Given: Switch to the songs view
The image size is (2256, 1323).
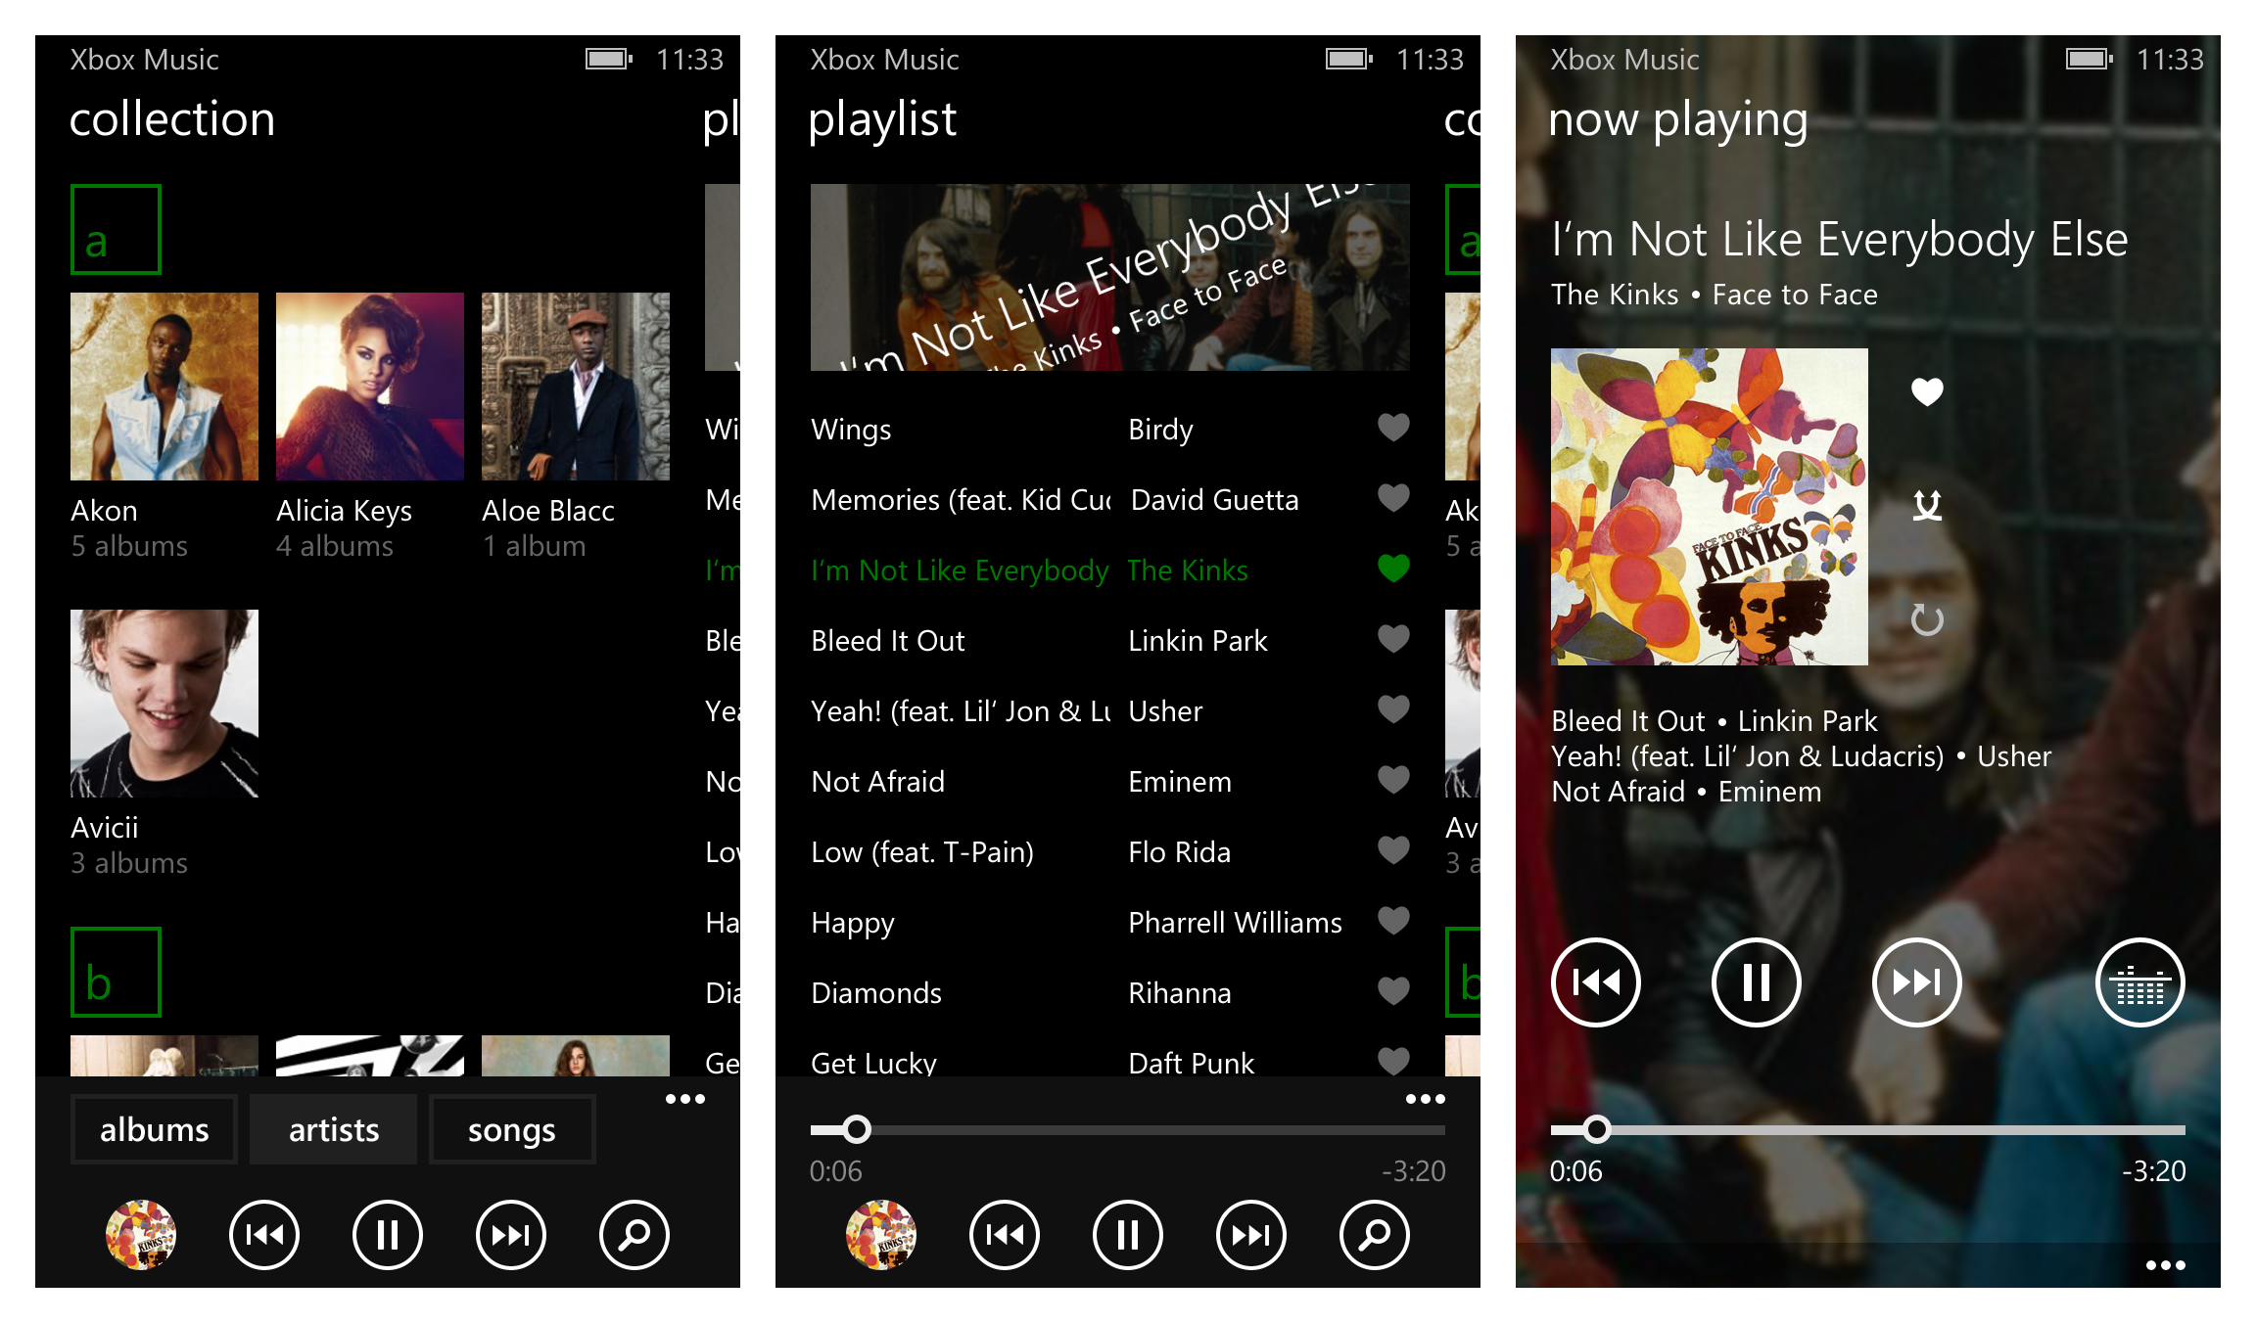Looking at the screenshot, I should pyautogui.click(x=512, y=1129).
